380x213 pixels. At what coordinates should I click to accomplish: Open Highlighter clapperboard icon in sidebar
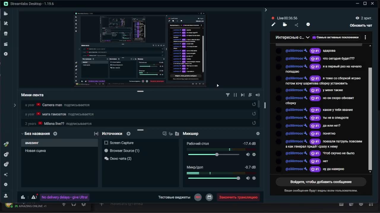pyautogui.click(x=6, y=44)
